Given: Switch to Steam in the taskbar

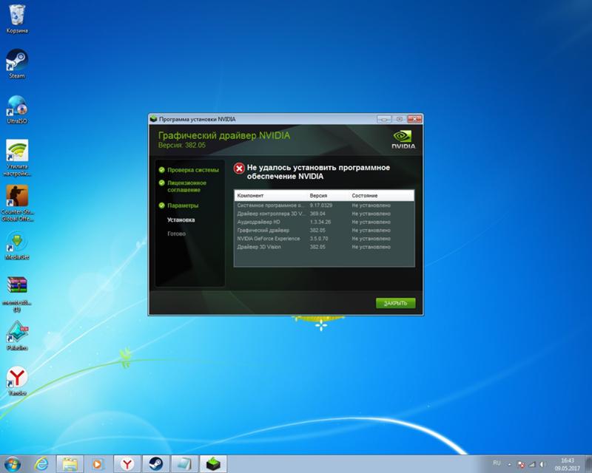Looking at the screenshot, I should (155, 464).
